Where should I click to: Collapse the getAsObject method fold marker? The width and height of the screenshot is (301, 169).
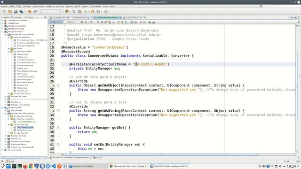[x=58, y=85]
